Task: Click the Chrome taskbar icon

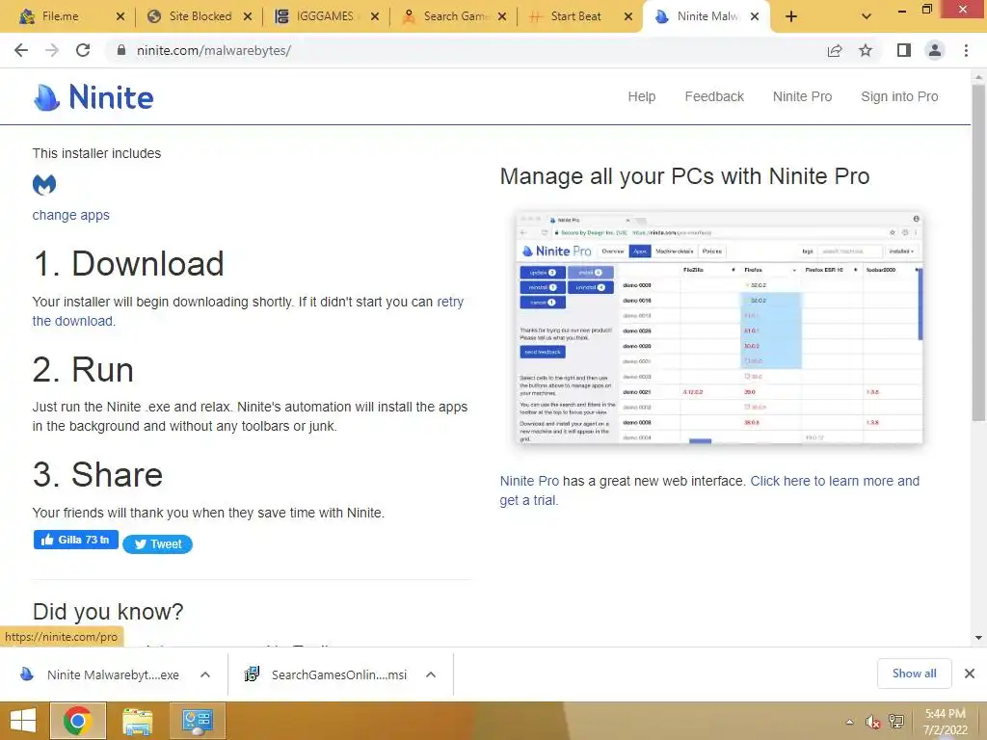Action: (77, 721)
